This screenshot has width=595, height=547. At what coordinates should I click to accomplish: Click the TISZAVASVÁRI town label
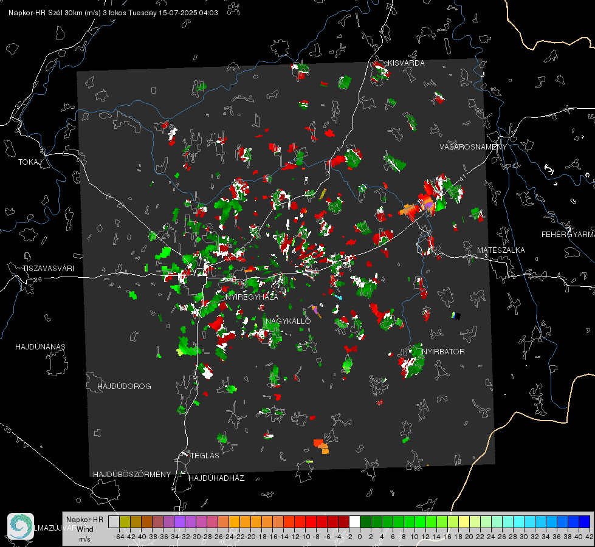click(x=48, y=269)
